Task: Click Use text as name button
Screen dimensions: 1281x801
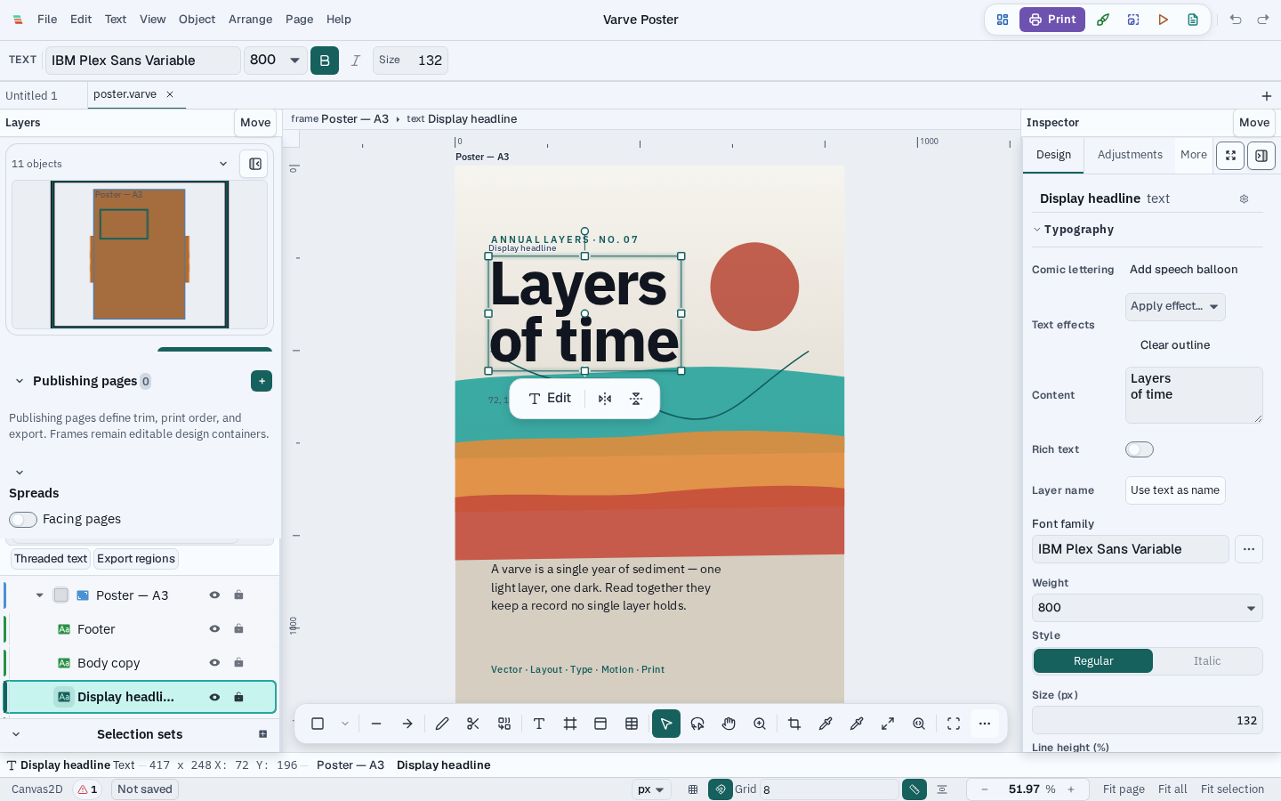Action: point(1175,490)
